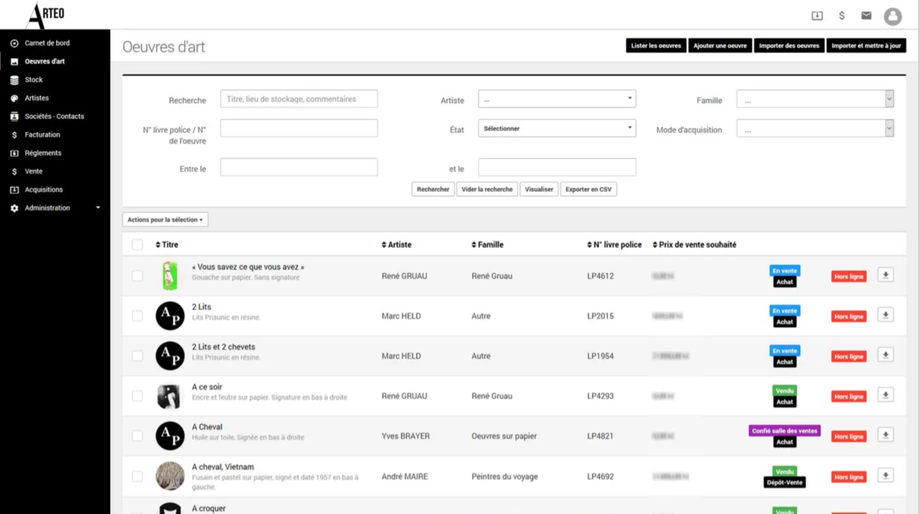Click the Règlements icon in sidebar
The width and height of the screenshot is (919, 514).
click(14, 153)
